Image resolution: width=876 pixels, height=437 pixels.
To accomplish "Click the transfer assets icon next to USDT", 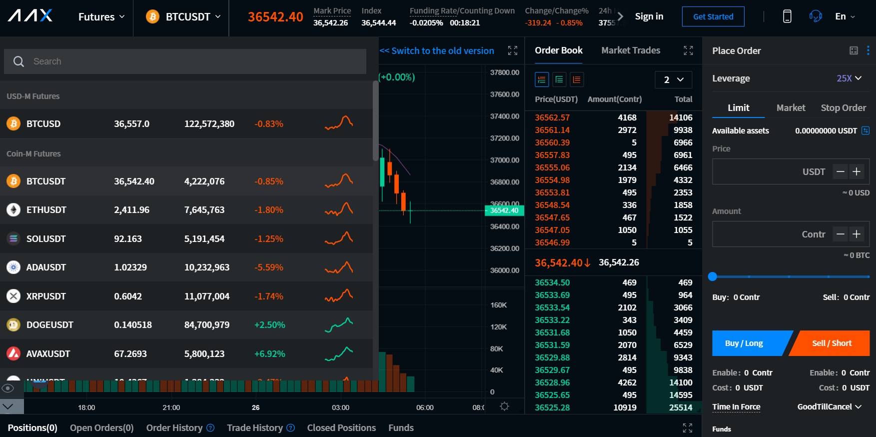I will (x=866, y=130).
